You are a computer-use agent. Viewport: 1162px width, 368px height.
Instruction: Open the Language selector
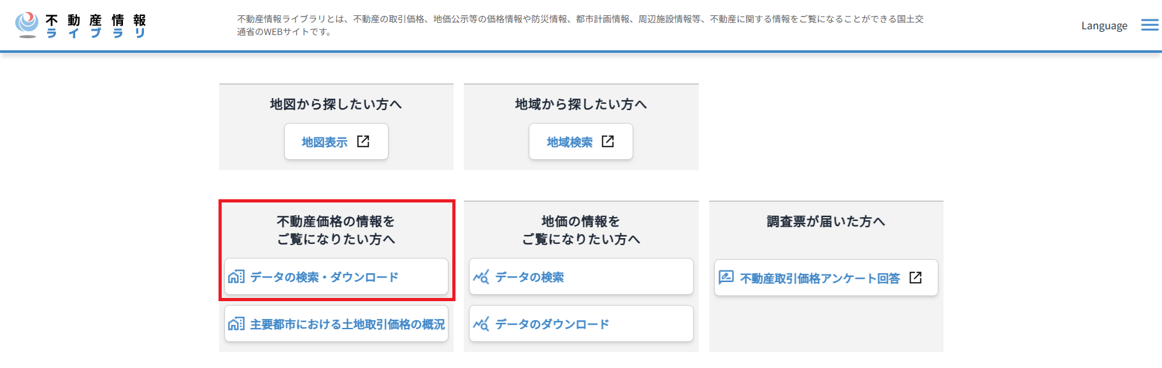point(1103,25)
